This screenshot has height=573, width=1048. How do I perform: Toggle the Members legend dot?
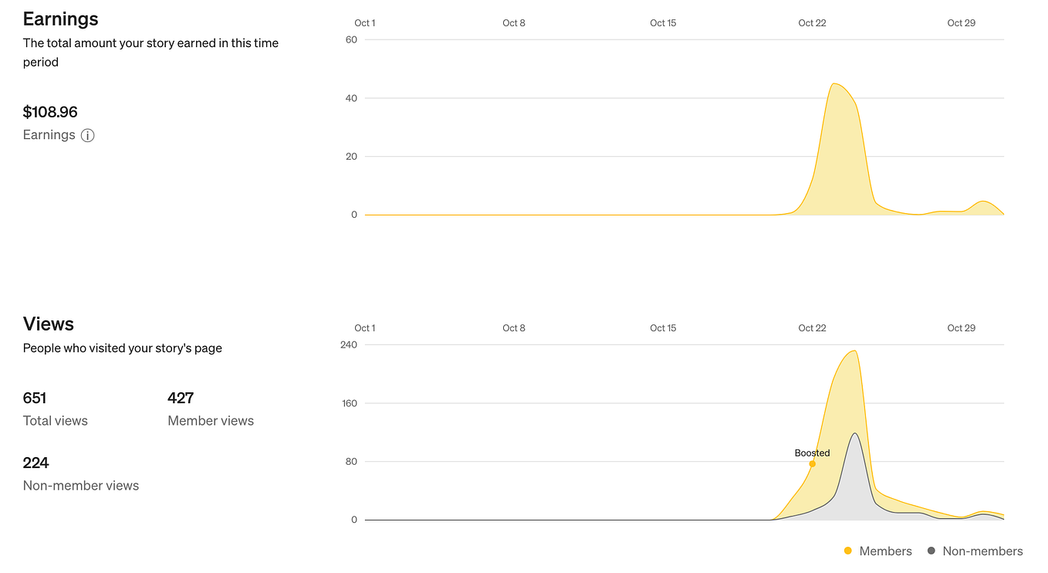click(x=848, y=551)
